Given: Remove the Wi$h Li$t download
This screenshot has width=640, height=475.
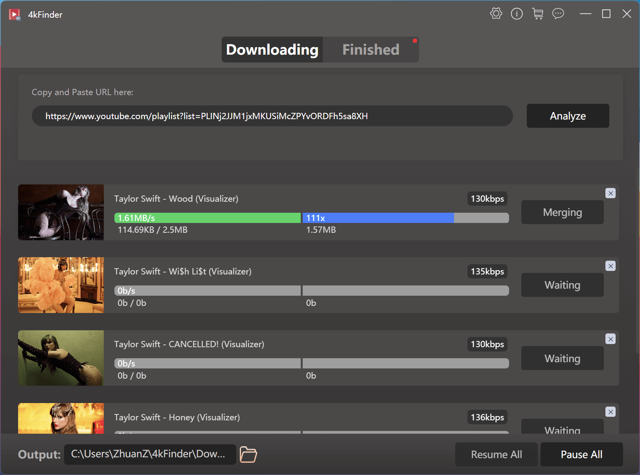Looking at the screenshot, I should coord(611,266).
